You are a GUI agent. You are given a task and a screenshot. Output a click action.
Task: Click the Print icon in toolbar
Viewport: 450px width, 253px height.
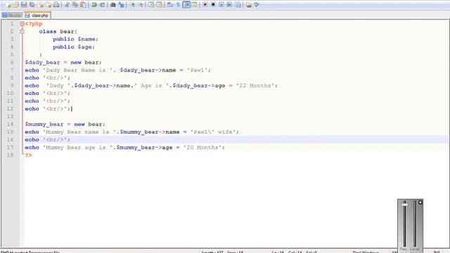click(x=56, y=5)
